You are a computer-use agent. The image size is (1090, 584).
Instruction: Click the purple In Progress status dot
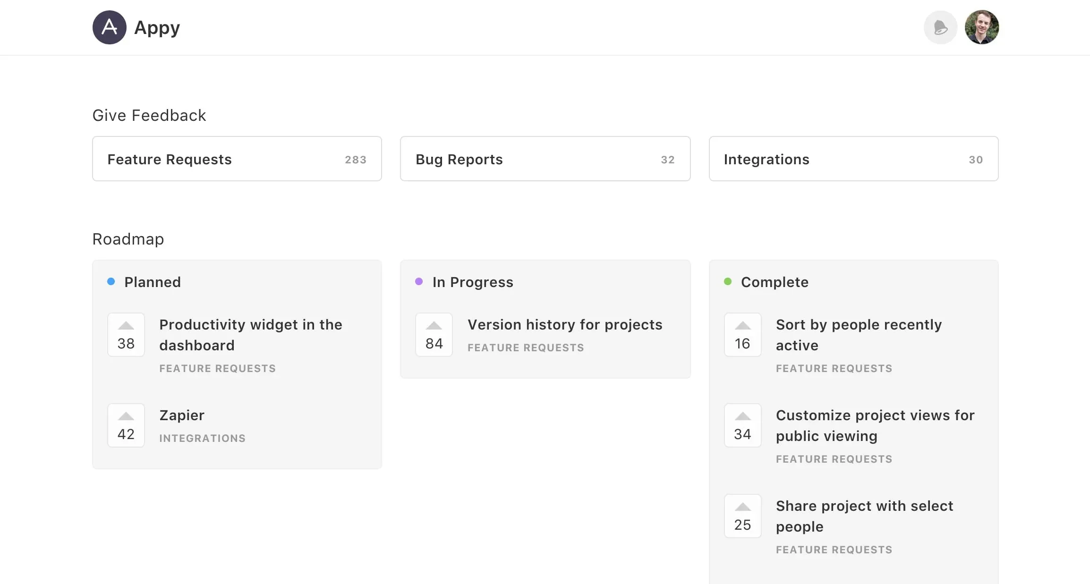pos(419,281)
